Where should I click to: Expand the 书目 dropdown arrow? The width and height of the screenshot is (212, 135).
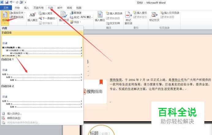(80, 22)
